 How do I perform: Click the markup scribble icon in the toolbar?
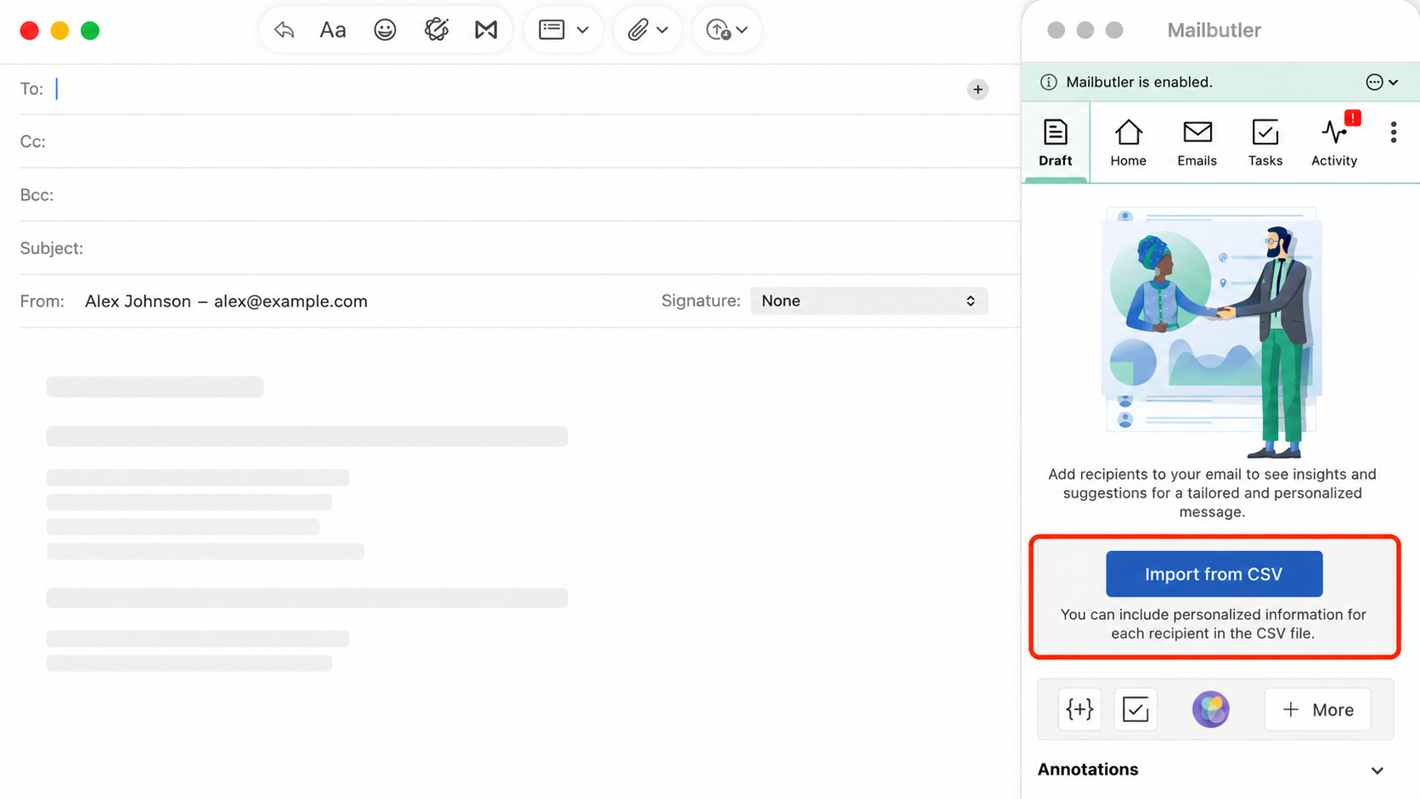tap(437, 30)
